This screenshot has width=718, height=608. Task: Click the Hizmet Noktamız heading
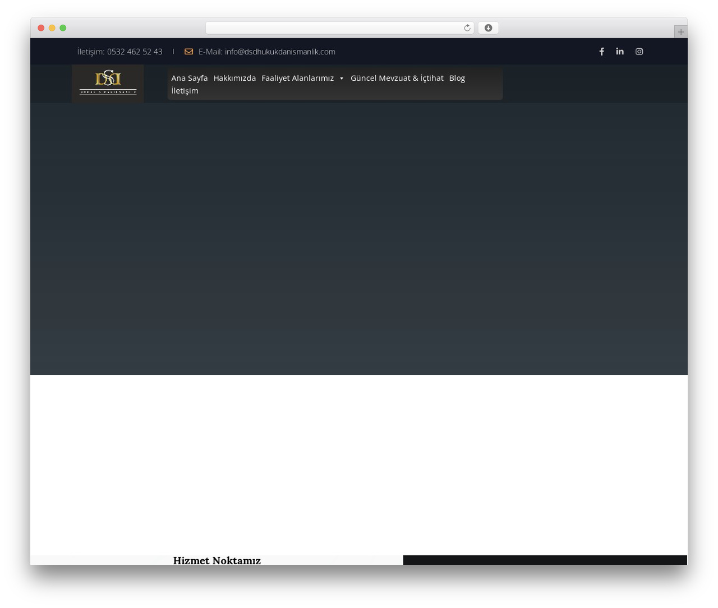coord(217,560)
